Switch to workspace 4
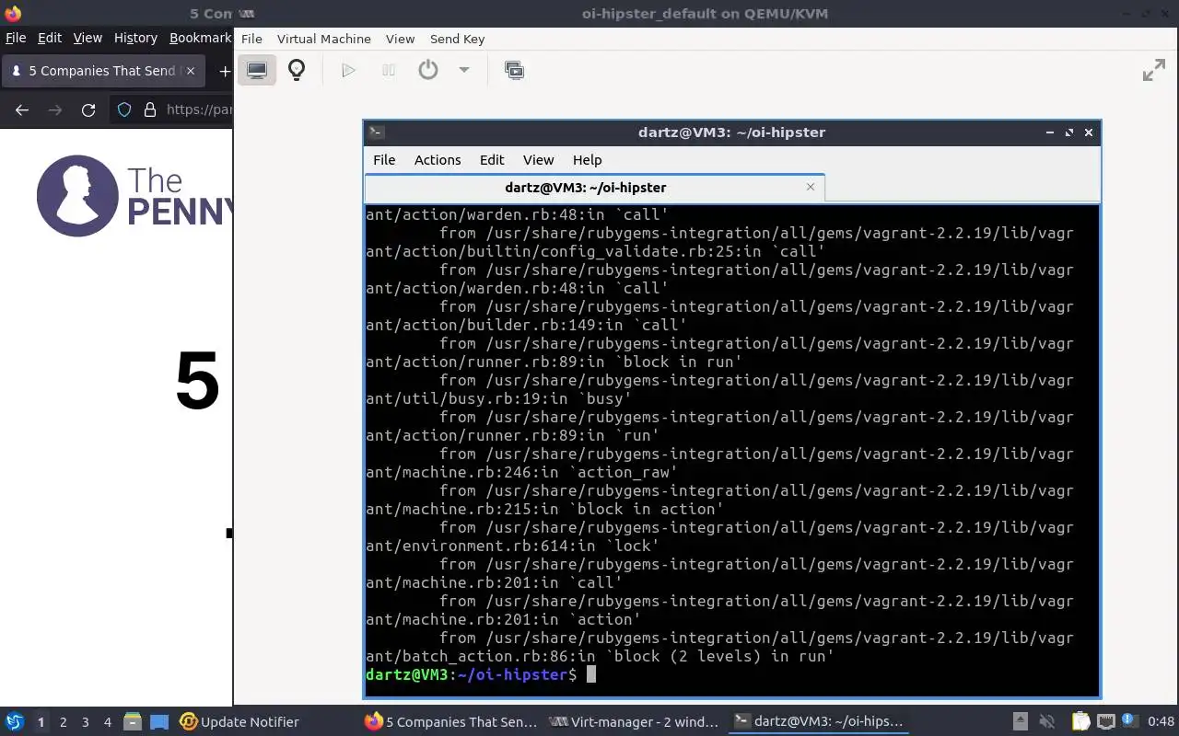 [108, 722]
